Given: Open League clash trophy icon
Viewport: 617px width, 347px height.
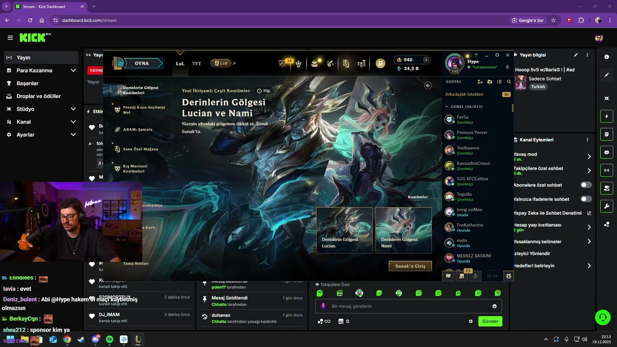Looking at the screenshot, I should pyautogui.click(x=298, y=63).
